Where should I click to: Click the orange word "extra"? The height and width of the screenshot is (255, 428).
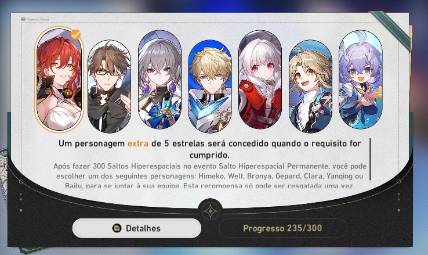point(138,143)
